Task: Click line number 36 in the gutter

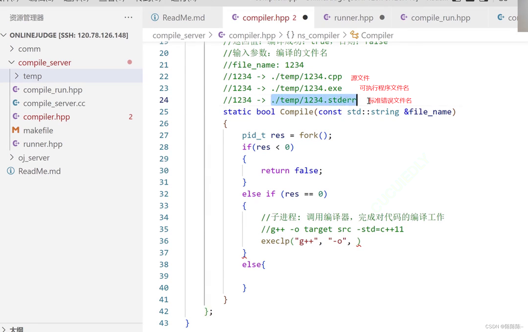Action: [x=164, y=241]
